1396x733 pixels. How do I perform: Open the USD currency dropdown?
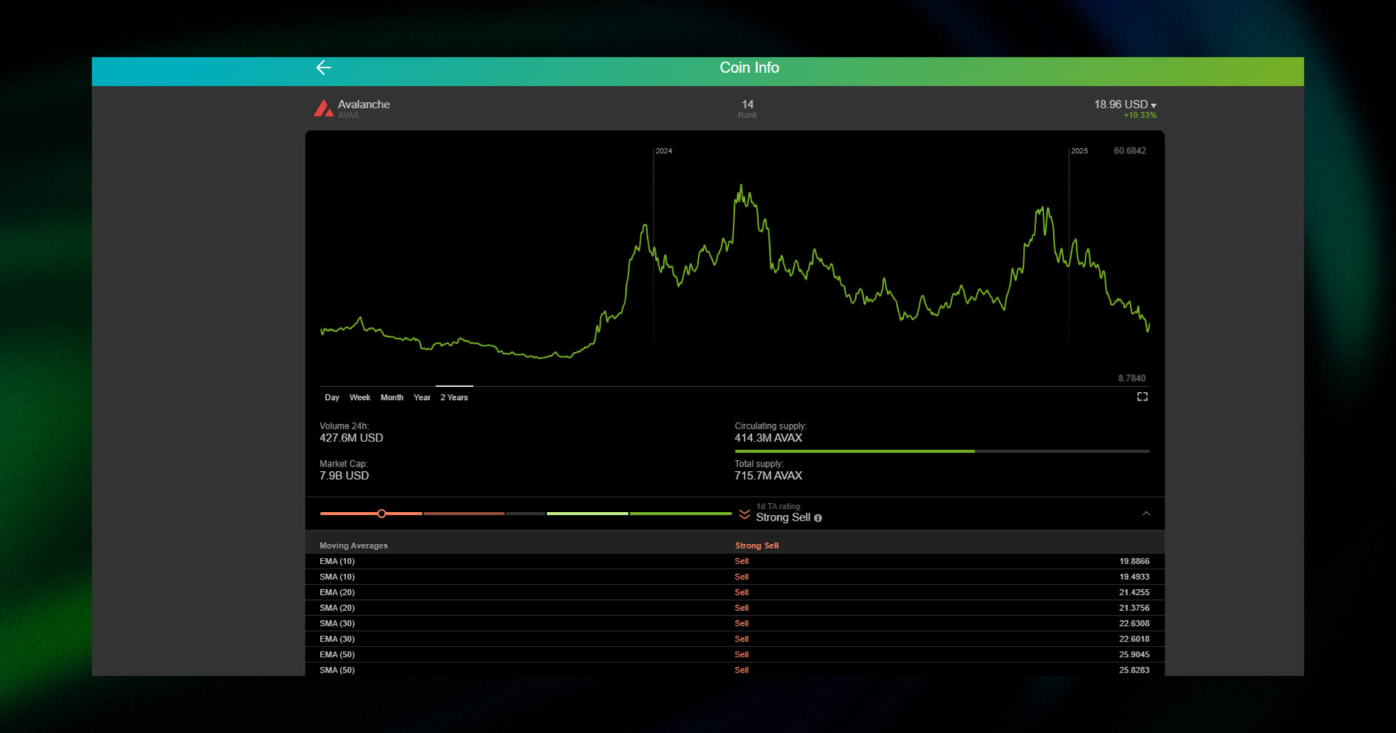pyautogui.click(x=1155, y=104)
